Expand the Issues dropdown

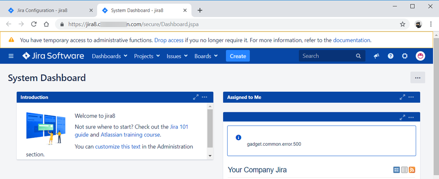click(x=177, y=56)
